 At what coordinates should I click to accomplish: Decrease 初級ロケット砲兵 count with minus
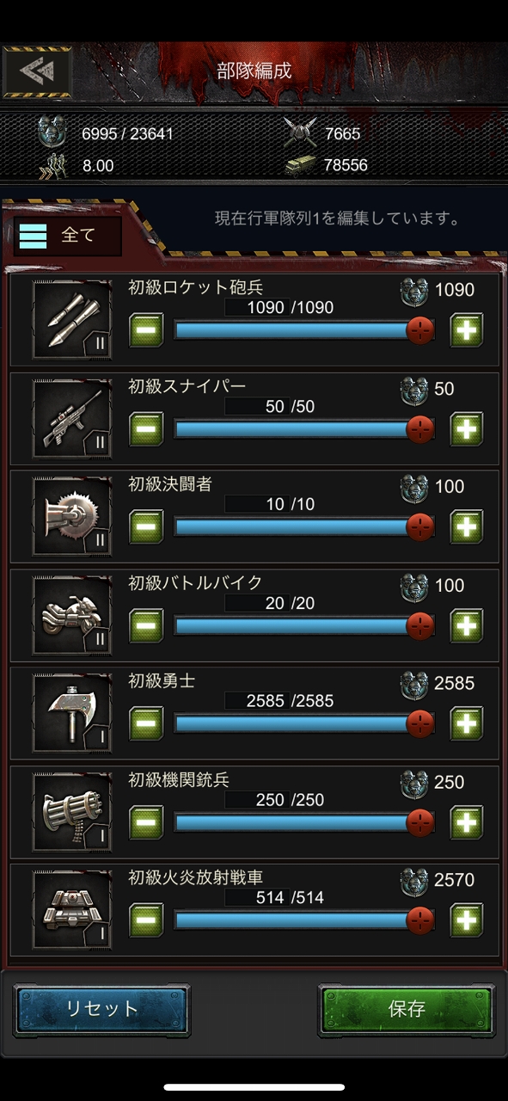click(x=146, y=330)
